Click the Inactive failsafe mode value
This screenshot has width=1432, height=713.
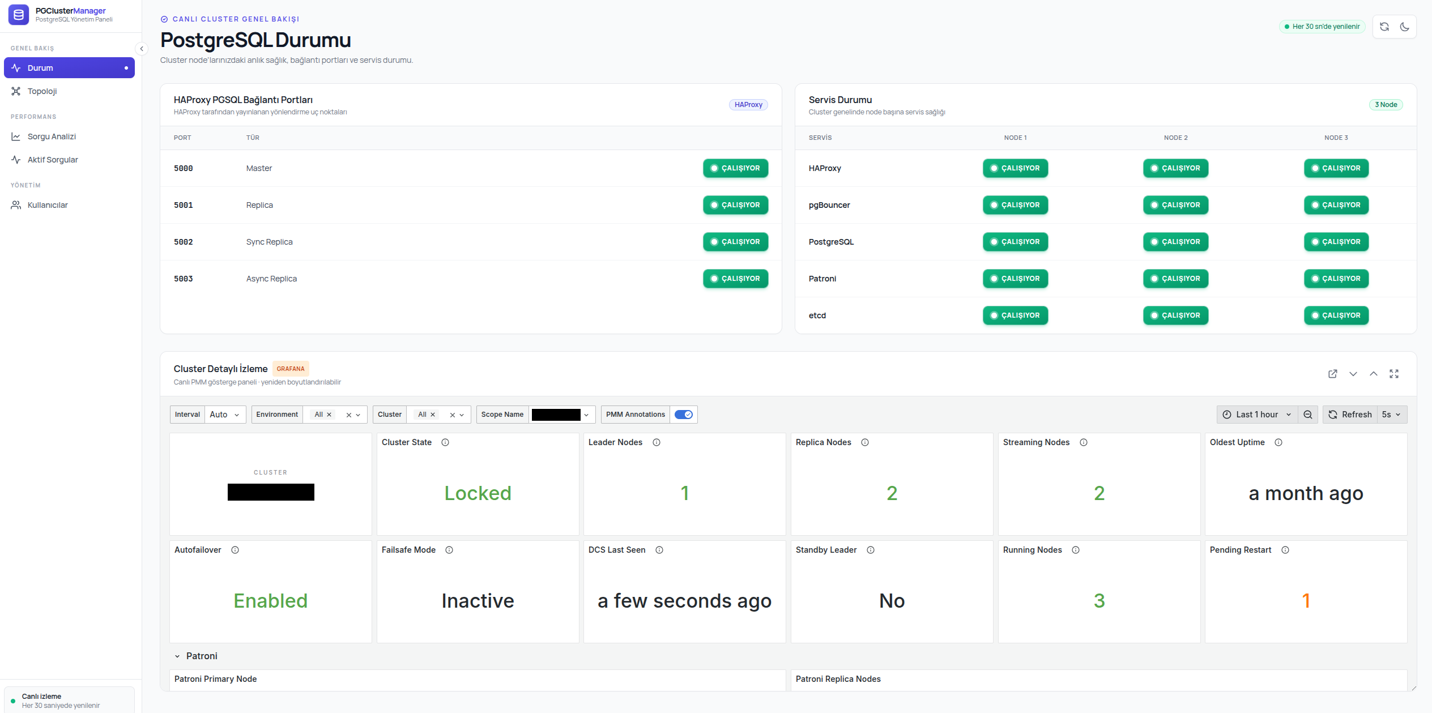pyautogui.click(x=478, y=601)
